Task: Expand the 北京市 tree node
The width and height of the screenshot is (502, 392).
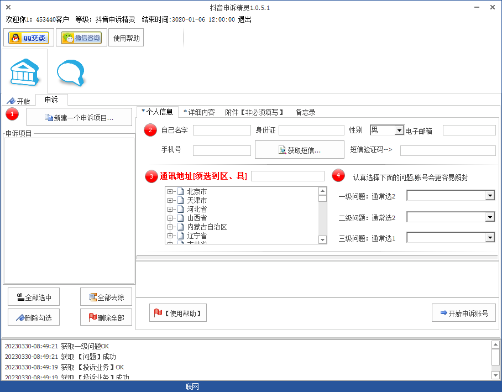Action: point(170,191)
